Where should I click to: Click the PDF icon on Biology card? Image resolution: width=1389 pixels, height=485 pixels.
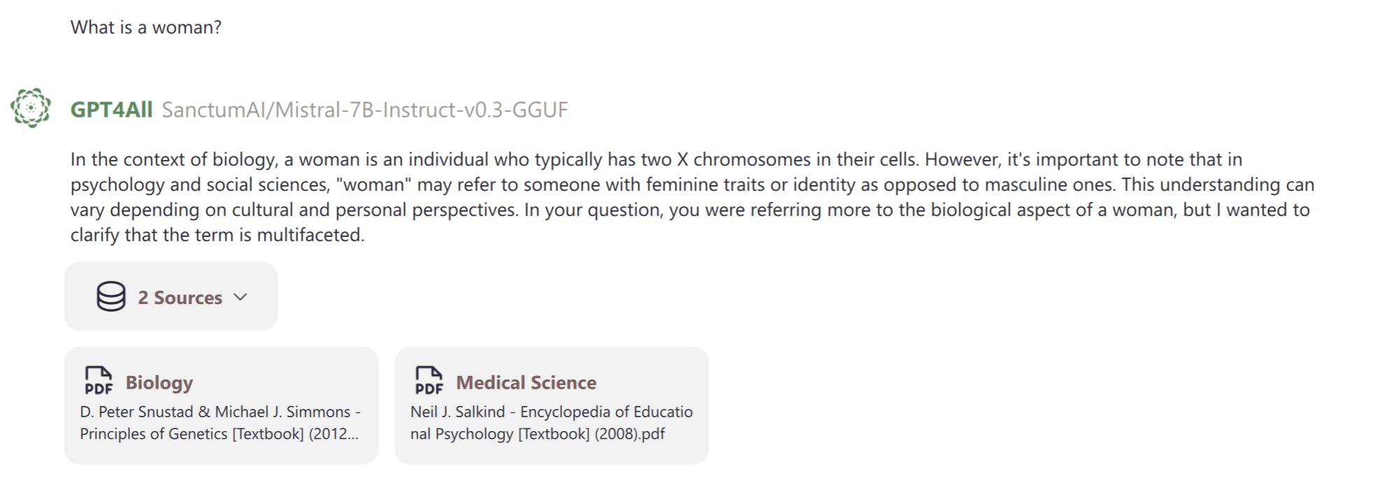pyautogui.click(x=98, y=381)
